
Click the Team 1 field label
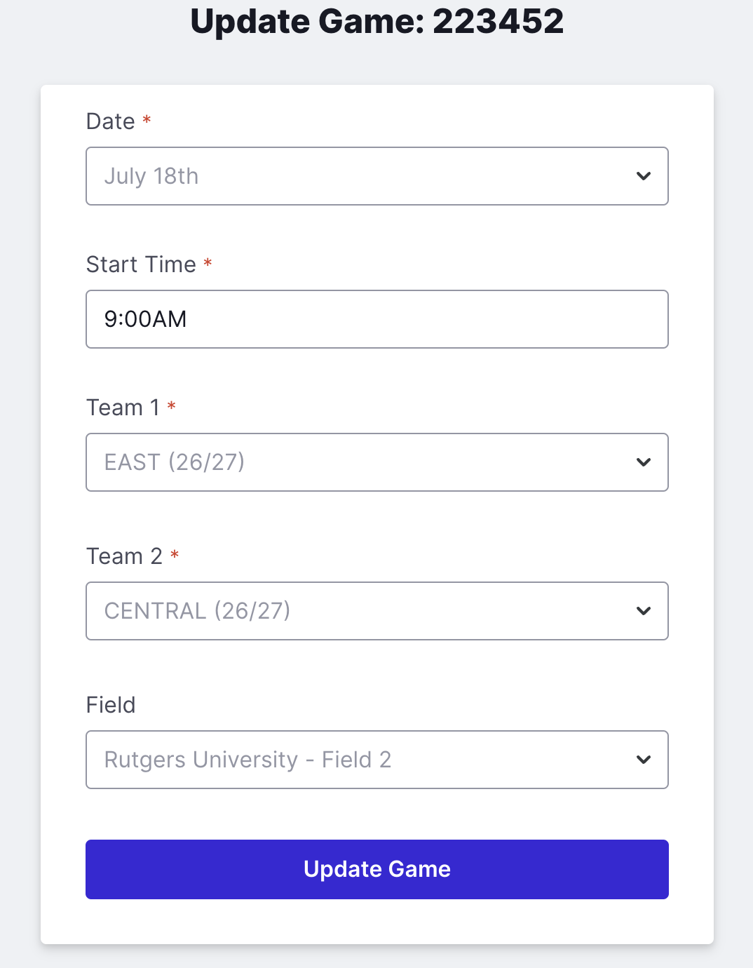(x=123, y=408)
